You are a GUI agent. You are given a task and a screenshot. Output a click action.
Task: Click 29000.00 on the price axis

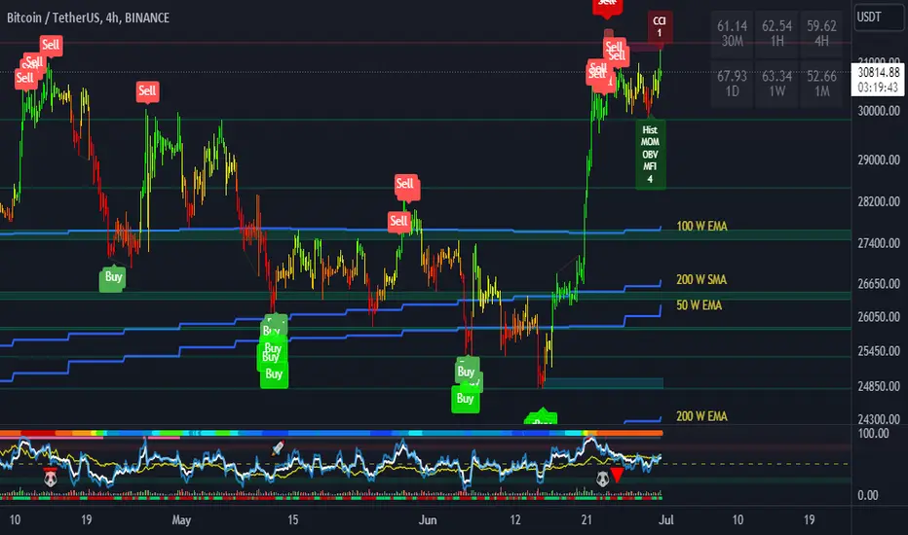tap(879, 160)
